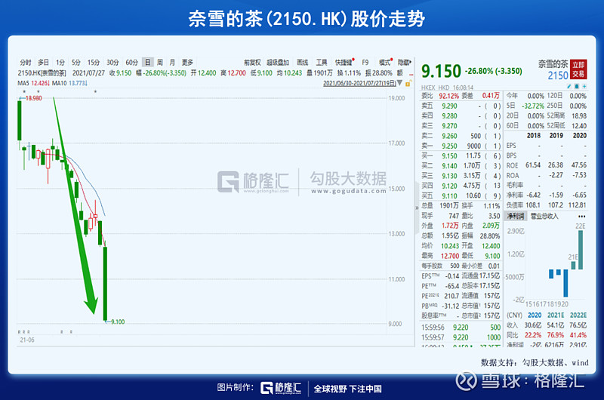
Task: Click the red 立即交易 trade button
Action: pyautogui.click(x=578, y=69)
